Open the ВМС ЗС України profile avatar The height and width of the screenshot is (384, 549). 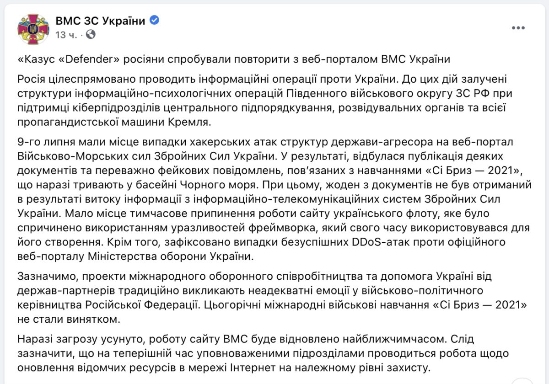33,29
